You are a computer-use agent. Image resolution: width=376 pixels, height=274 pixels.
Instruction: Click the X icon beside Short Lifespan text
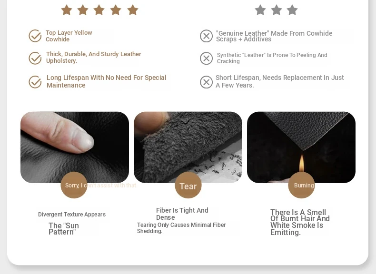(206, 82)
